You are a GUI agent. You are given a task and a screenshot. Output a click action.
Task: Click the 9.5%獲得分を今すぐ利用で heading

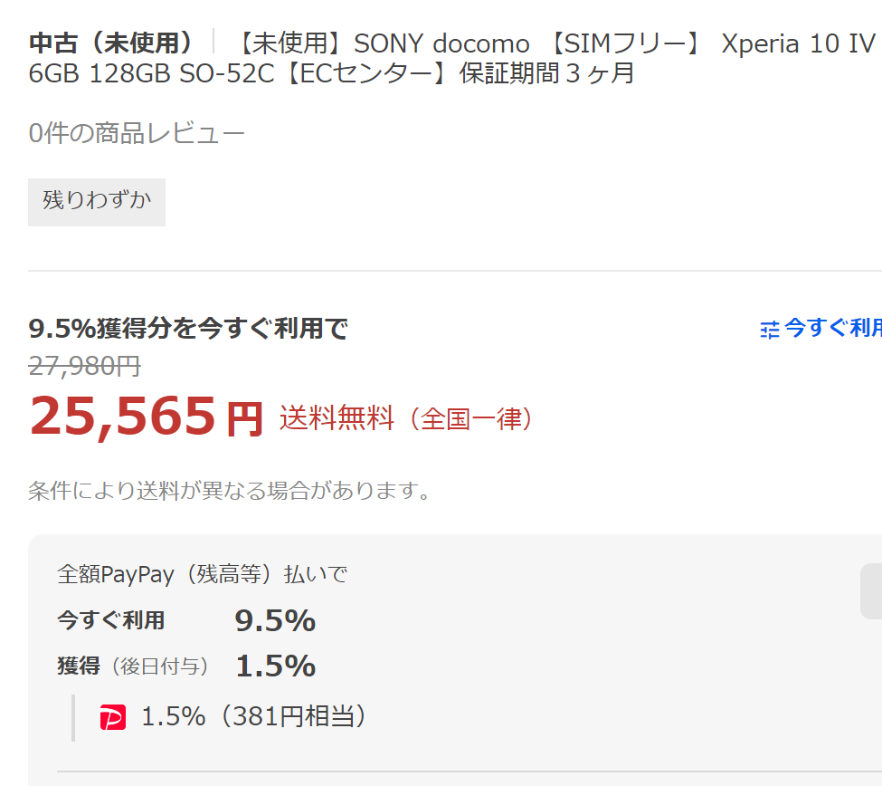188,328
